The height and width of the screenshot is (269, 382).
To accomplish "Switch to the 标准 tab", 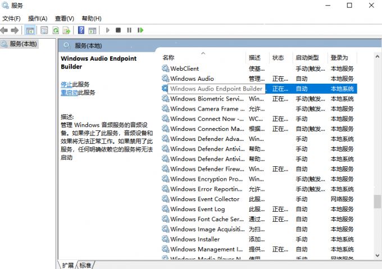I will [85, 265].
